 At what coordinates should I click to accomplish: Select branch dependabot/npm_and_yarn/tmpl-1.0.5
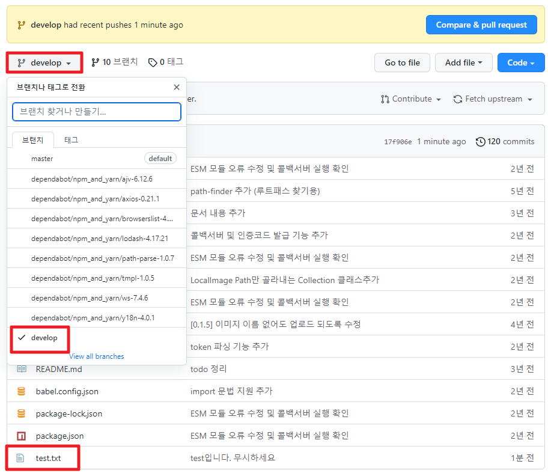tap(97, 278)
